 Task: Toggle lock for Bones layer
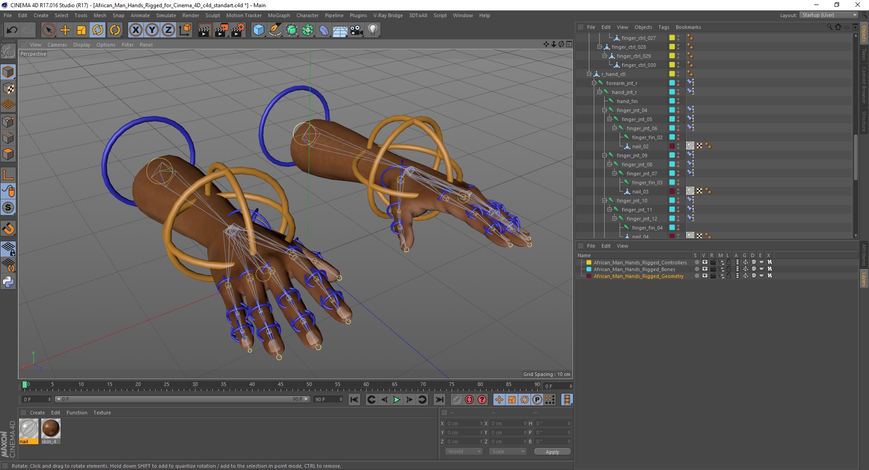pyautogui.click(x=729, y=269)
